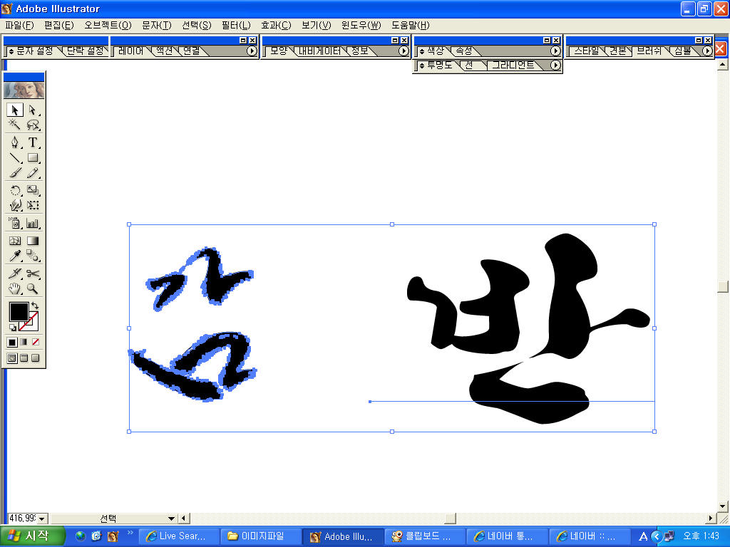Set paint to None
The height and width of the screenshot is (547, 730).
(35, 343)
